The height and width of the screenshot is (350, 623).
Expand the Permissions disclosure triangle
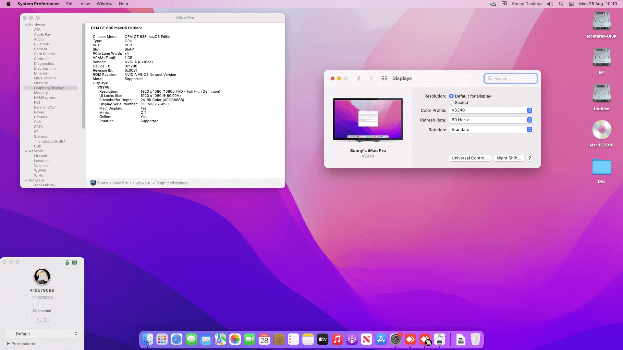(x=8, y=344)
